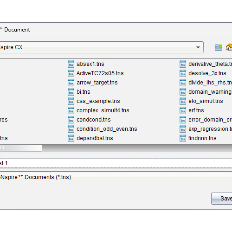232x232 pixels.
Task: Click the divide_lhs_rhs file icon
Action: point(183,83)
